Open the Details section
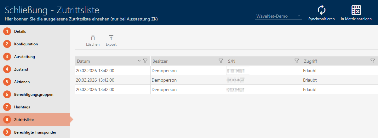This screenshot has height=138, width=378. click(20, 32)
